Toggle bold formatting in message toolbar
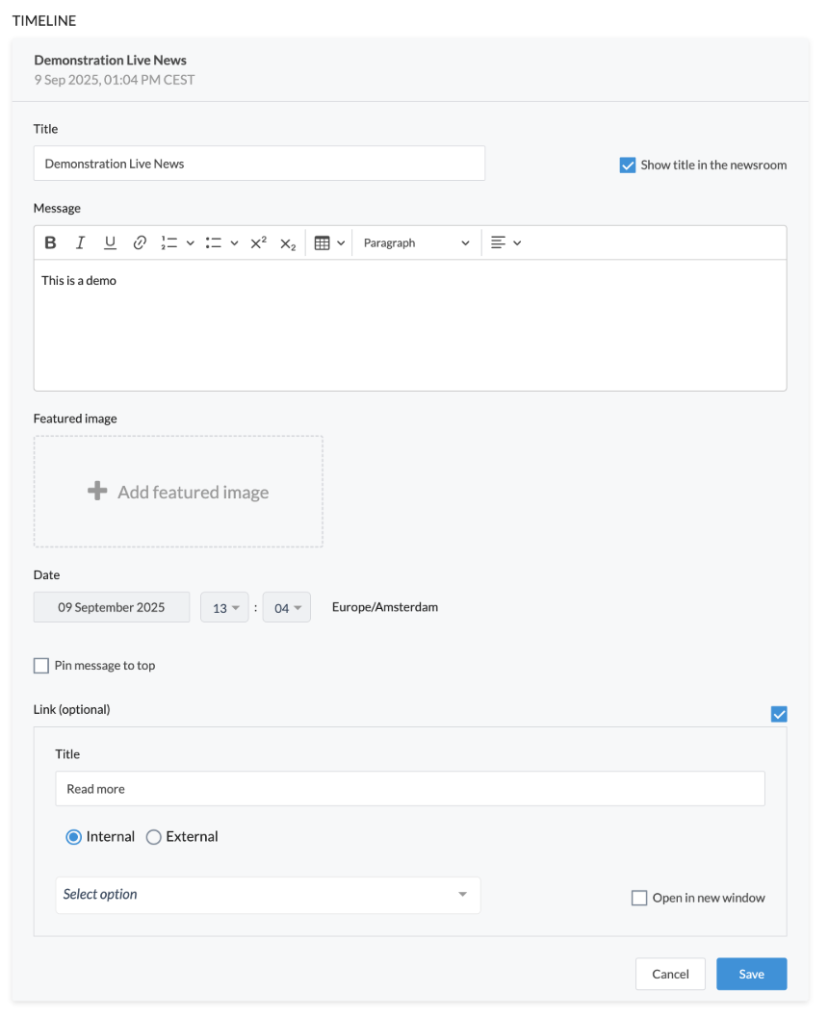This screenshot has height=1016, width=828. 51,243
